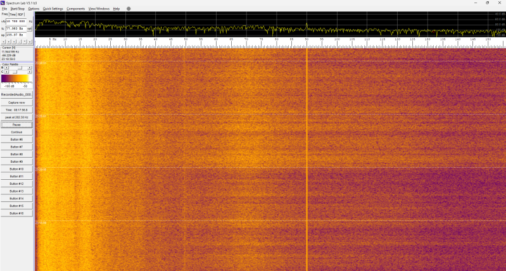Click the gray status circle in the menu bar
The height and width of the screenshot is (271, 506).
point(129,9)
